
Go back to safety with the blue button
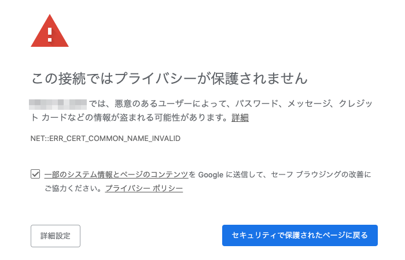pyautogui.click(x=300, y=235)
